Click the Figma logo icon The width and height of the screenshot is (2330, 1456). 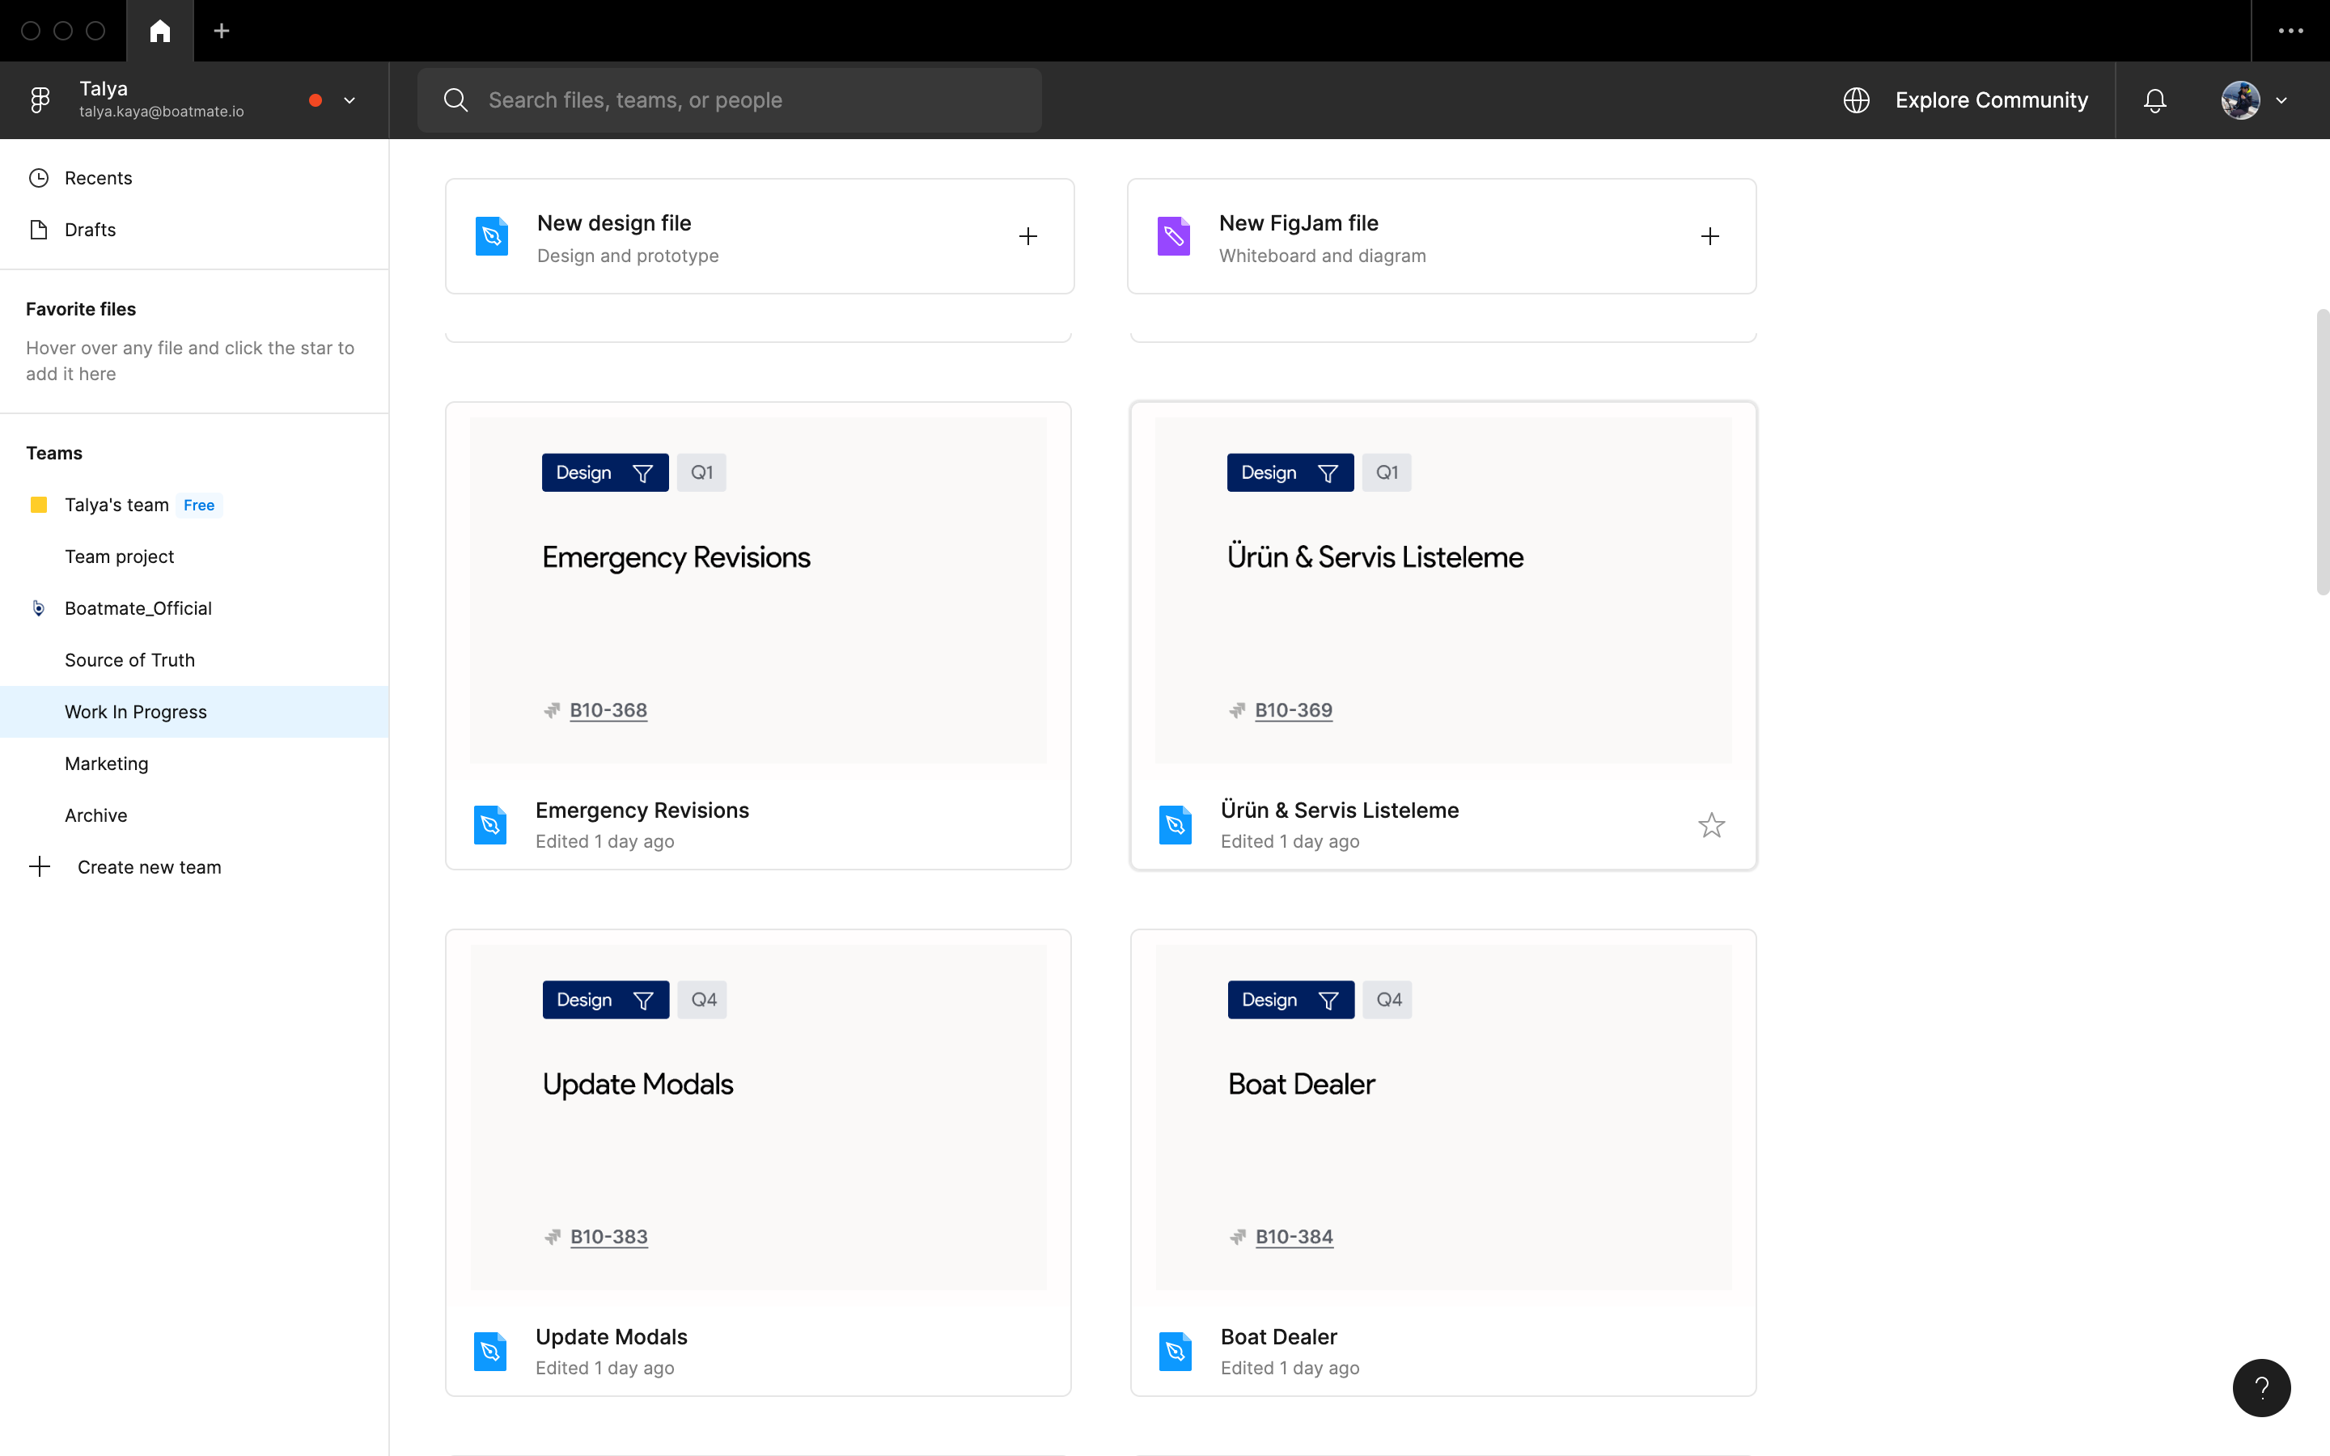point(40,100)
